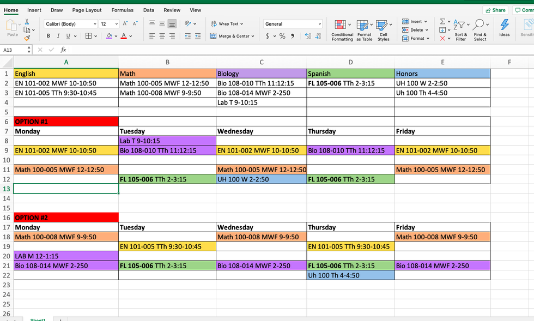The image size is (534, 321).
Task: Toggle Wrap Text for selection
Action: tap(225, 23)
